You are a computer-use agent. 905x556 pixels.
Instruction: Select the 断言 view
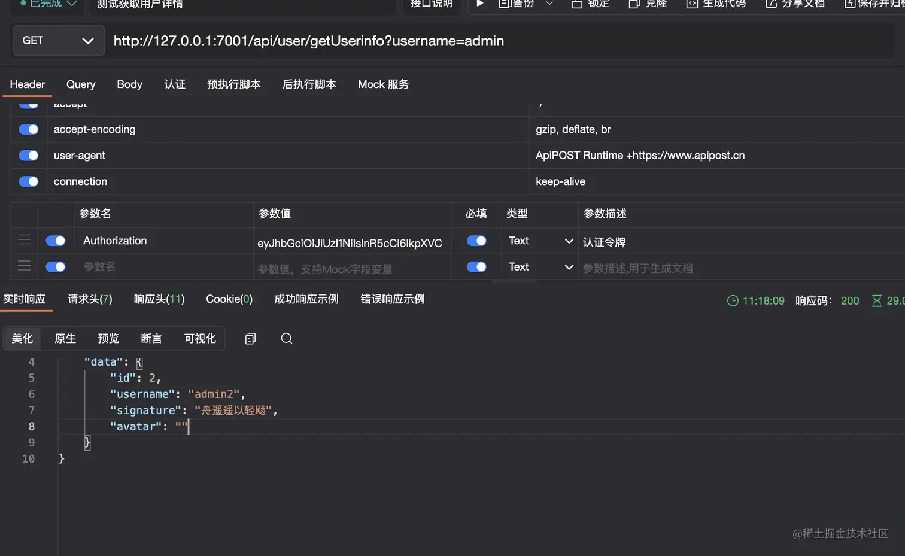151,339
